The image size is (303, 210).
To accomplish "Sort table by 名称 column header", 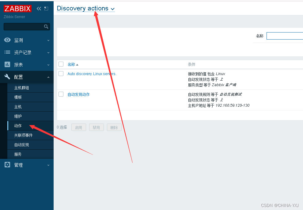I will (71, 64).
